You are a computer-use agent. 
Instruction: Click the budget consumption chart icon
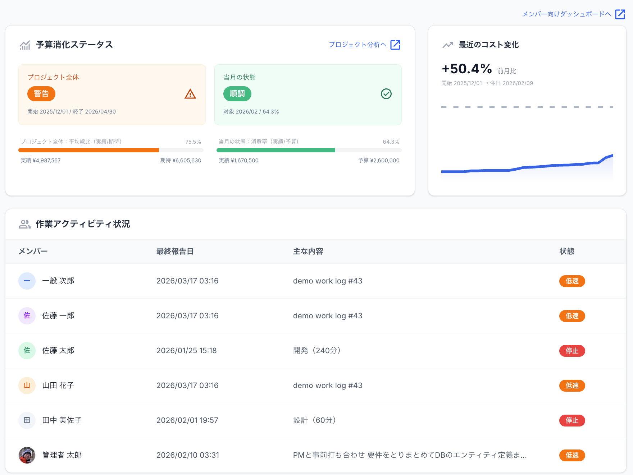coord(24,45)
